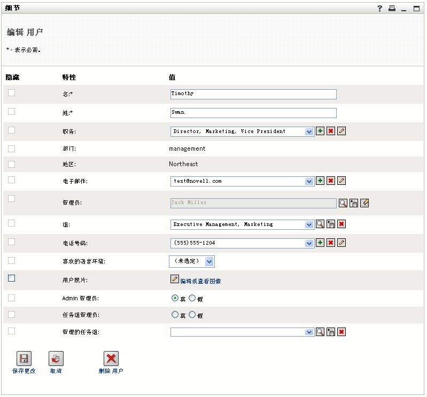
Task: Search for 组 with magnifier icon
Action: pos(320,224)
